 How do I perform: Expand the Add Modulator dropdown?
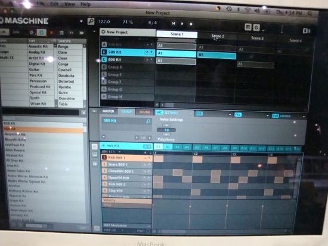tap(148, 226)
